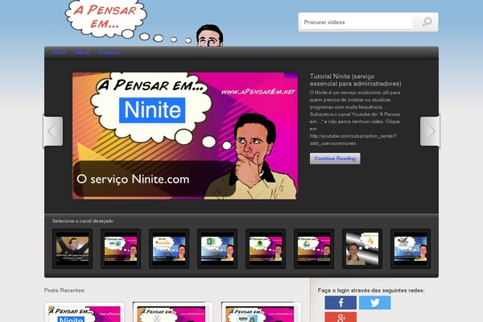
Task: Click the "Posts Recentes:" heading text
Action: tap(64, 291)
